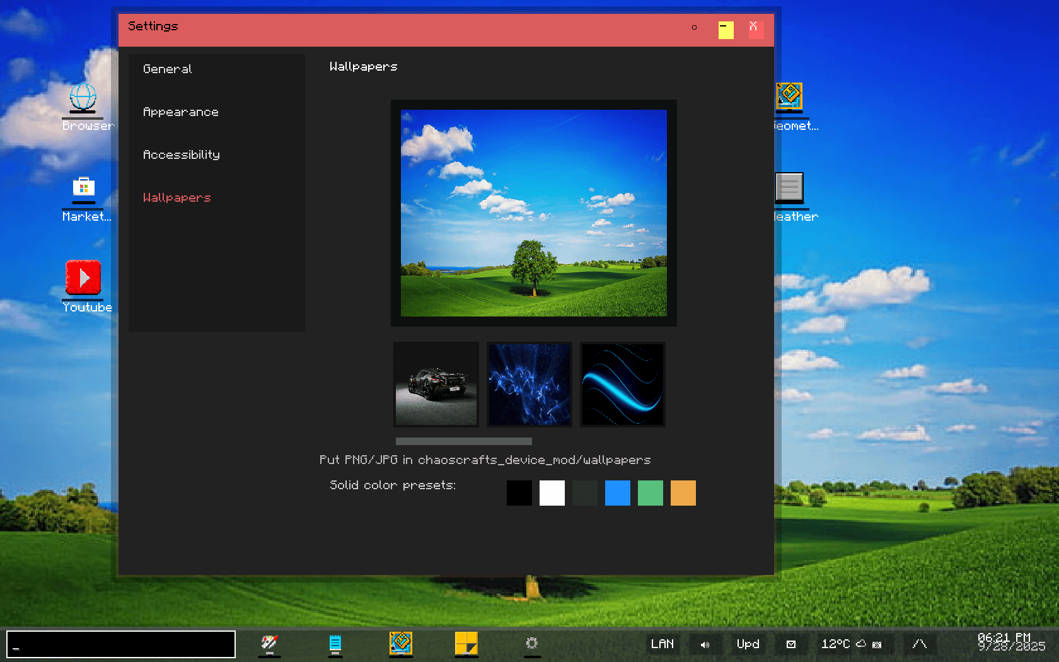Switch to the General settings tab
Screen dimensions: 1059x662
[168, 69]
